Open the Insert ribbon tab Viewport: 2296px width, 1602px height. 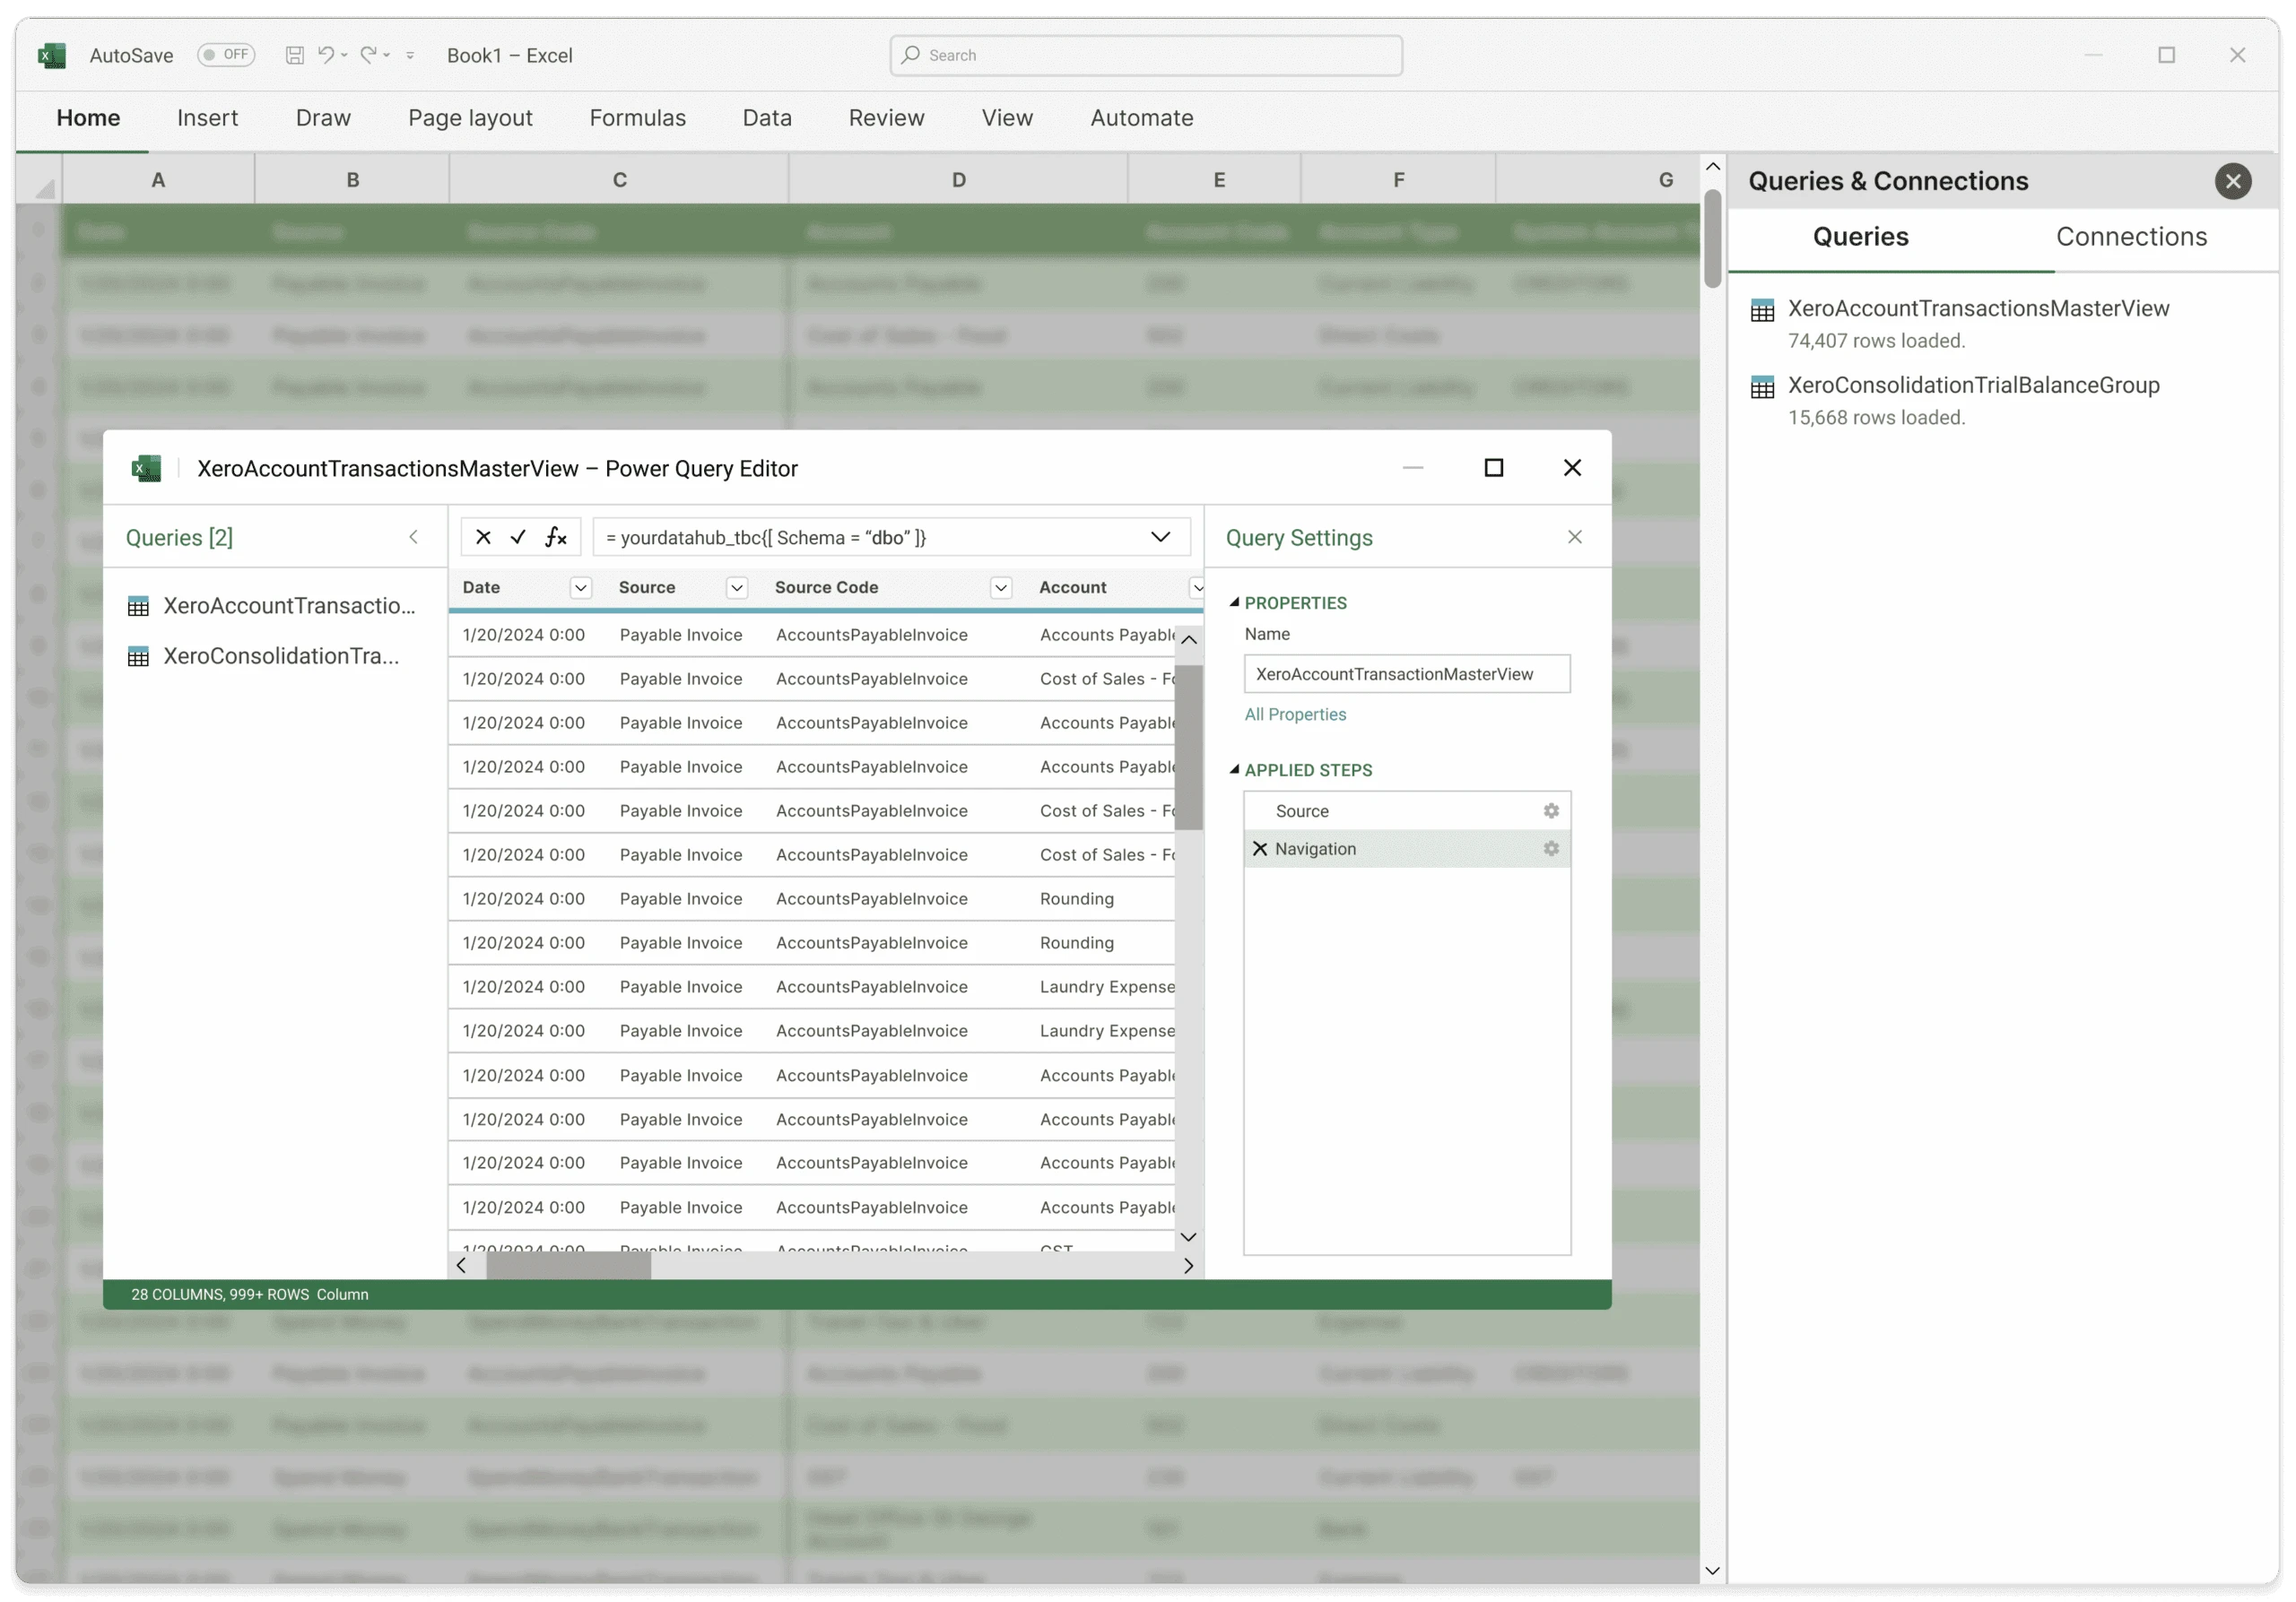pyautogui.click(x=207, y=118)
